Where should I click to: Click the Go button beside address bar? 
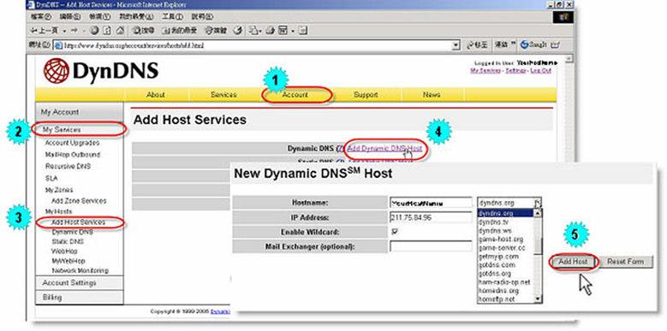point(477,45)
